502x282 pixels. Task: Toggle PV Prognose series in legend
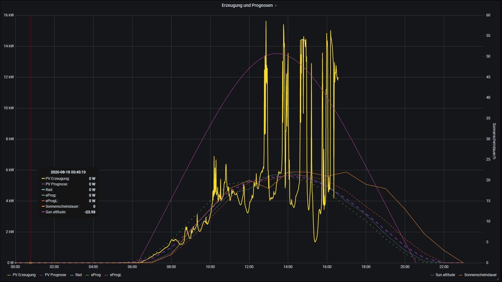pyautogui.click(x=55, y=275)
